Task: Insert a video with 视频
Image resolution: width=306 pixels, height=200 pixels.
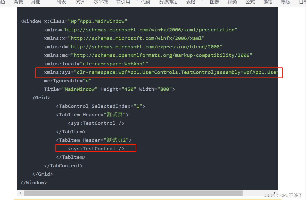Action: [233, 2]
